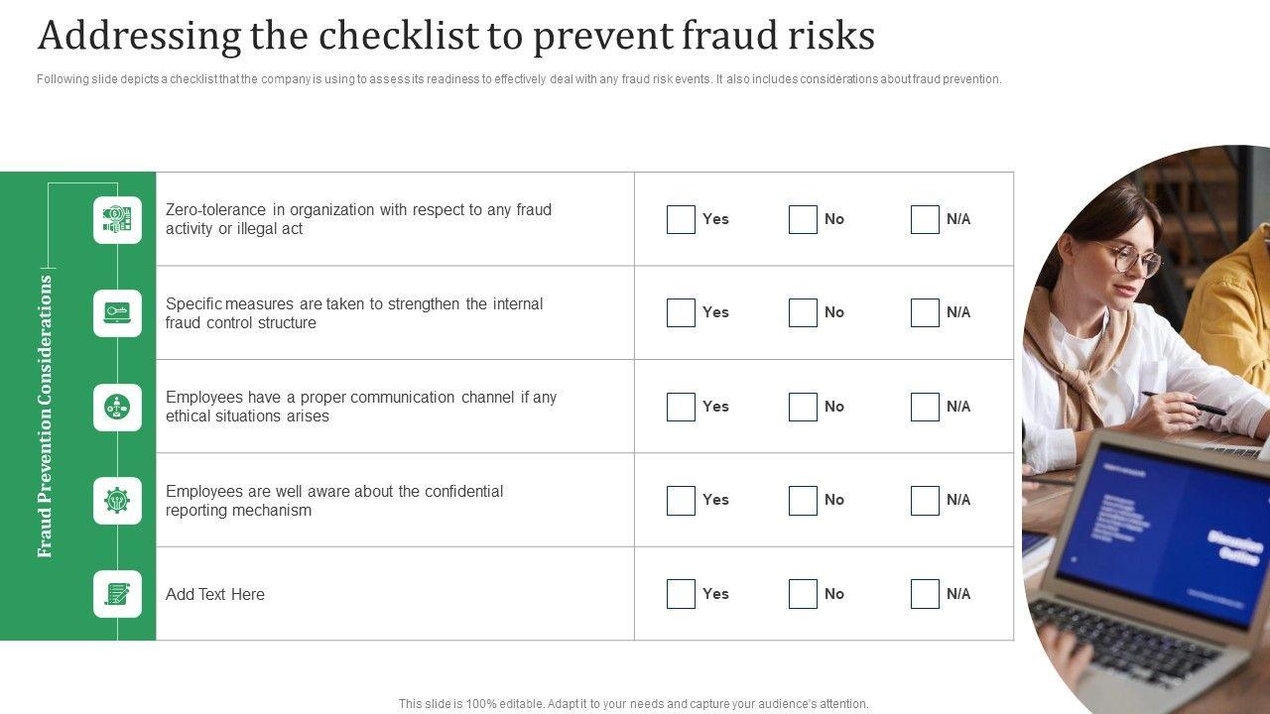Check Yes for confidential reporting mechanism
Viewport: 1270px width, 714px height.
(x=681, y=501)
